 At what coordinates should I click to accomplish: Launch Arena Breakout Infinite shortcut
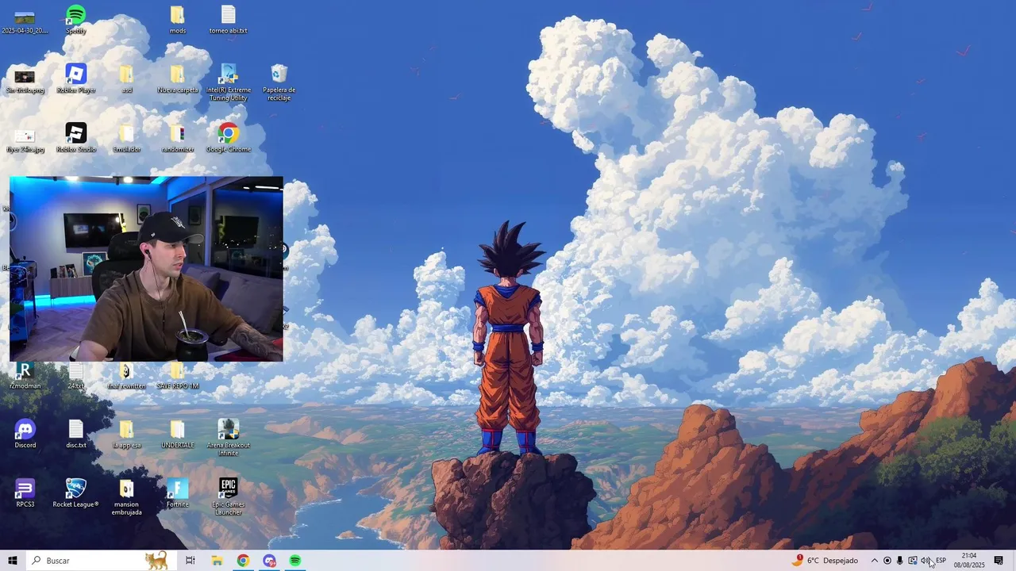point(228,437)
